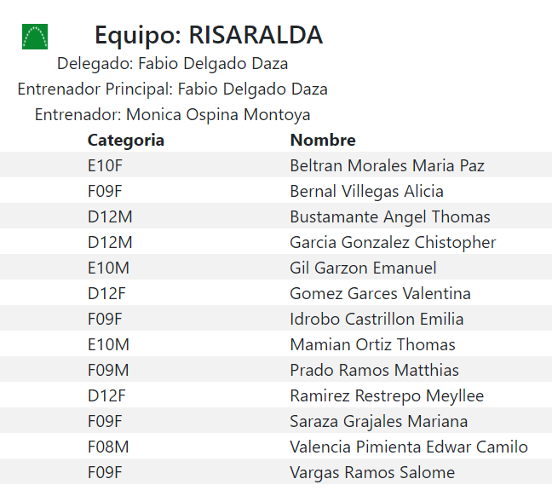Click Entrenador Monica Ospina Montoya text

pyautogui.click(x=172, y=115)
